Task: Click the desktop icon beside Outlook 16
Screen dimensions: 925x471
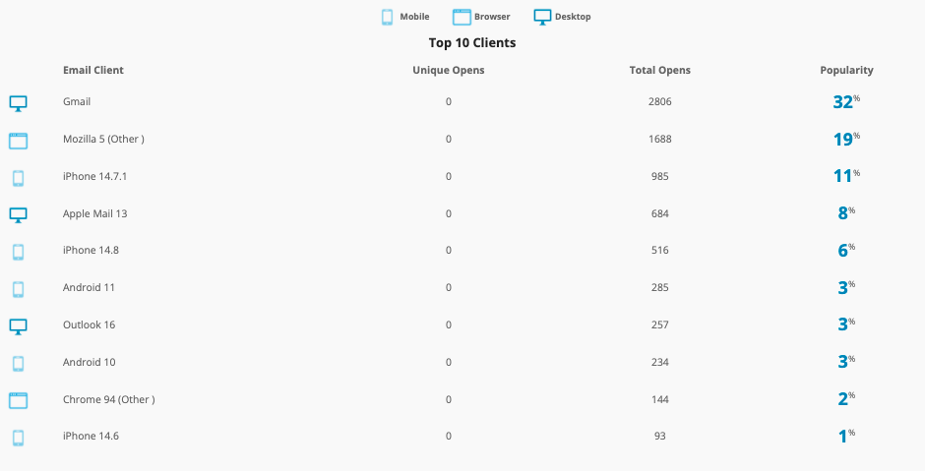Action: [x=19, y=326]
